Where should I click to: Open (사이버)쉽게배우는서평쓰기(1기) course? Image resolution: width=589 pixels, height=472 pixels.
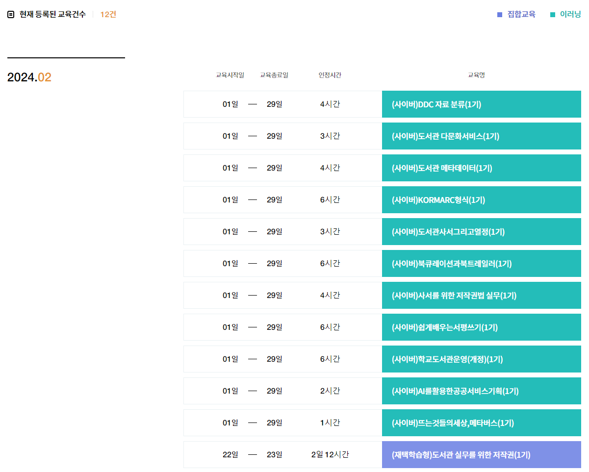[x=482, y=327]
